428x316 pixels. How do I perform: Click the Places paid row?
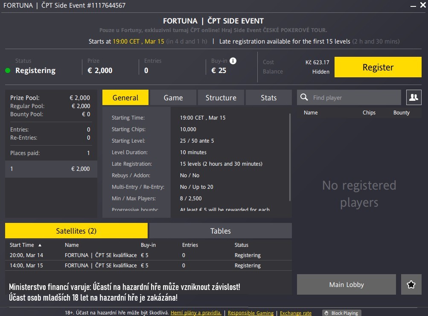[50, 153]
